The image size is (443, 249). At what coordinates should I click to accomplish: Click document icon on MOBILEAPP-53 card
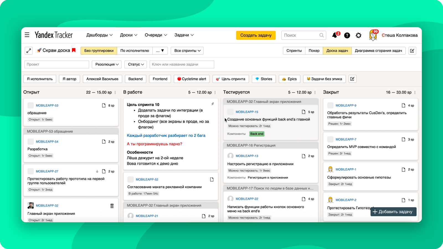tap(104, 105)
